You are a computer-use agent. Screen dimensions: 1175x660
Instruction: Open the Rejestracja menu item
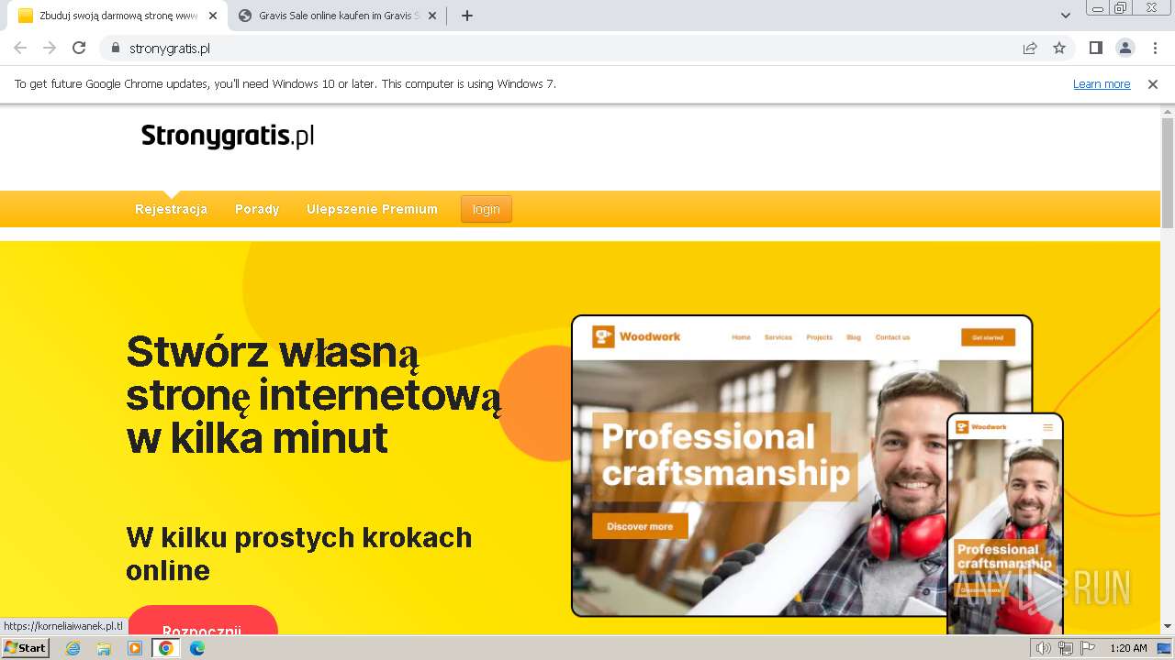171,209
